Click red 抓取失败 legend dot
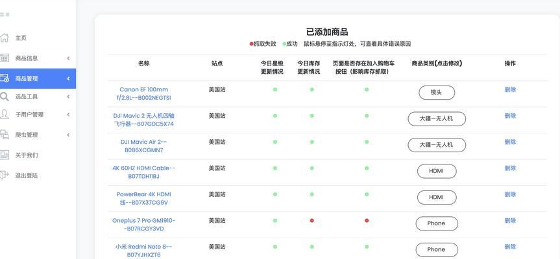This screenshot has width=560, height=259. (x=251, y=44)
